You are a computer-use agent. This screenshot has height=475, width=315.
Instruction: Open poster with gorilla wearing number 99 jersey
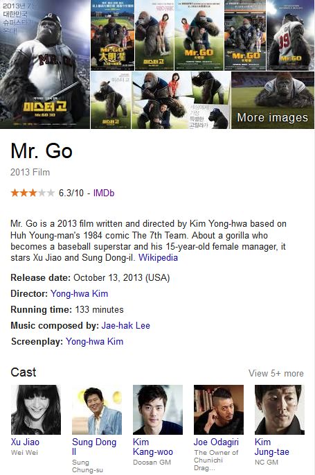291,35
